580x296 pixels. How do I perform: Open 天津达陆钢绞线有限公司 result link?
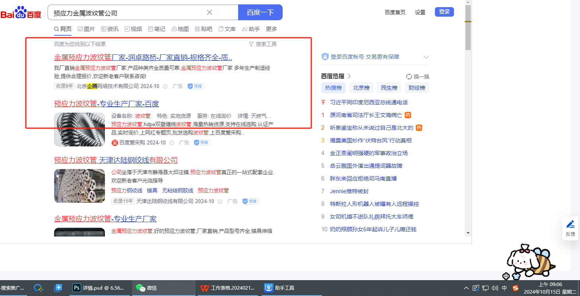click(x=116, y=160)
